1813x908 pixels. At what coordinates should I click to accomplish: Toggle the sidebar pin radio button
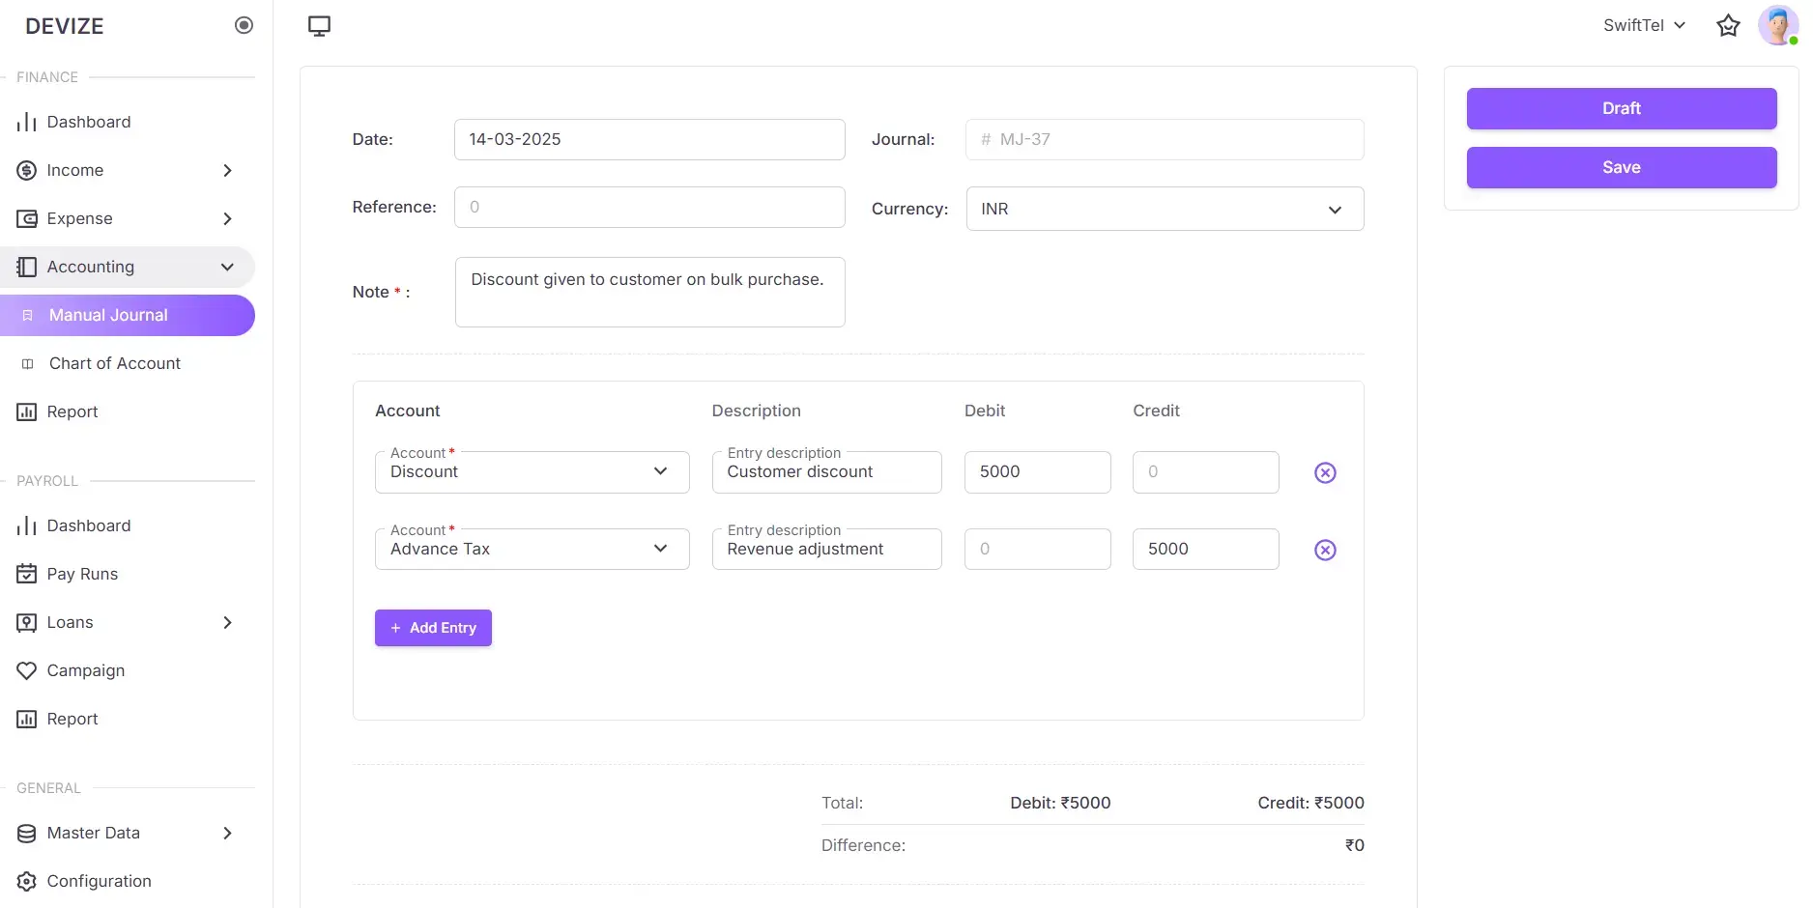point(244,26)
